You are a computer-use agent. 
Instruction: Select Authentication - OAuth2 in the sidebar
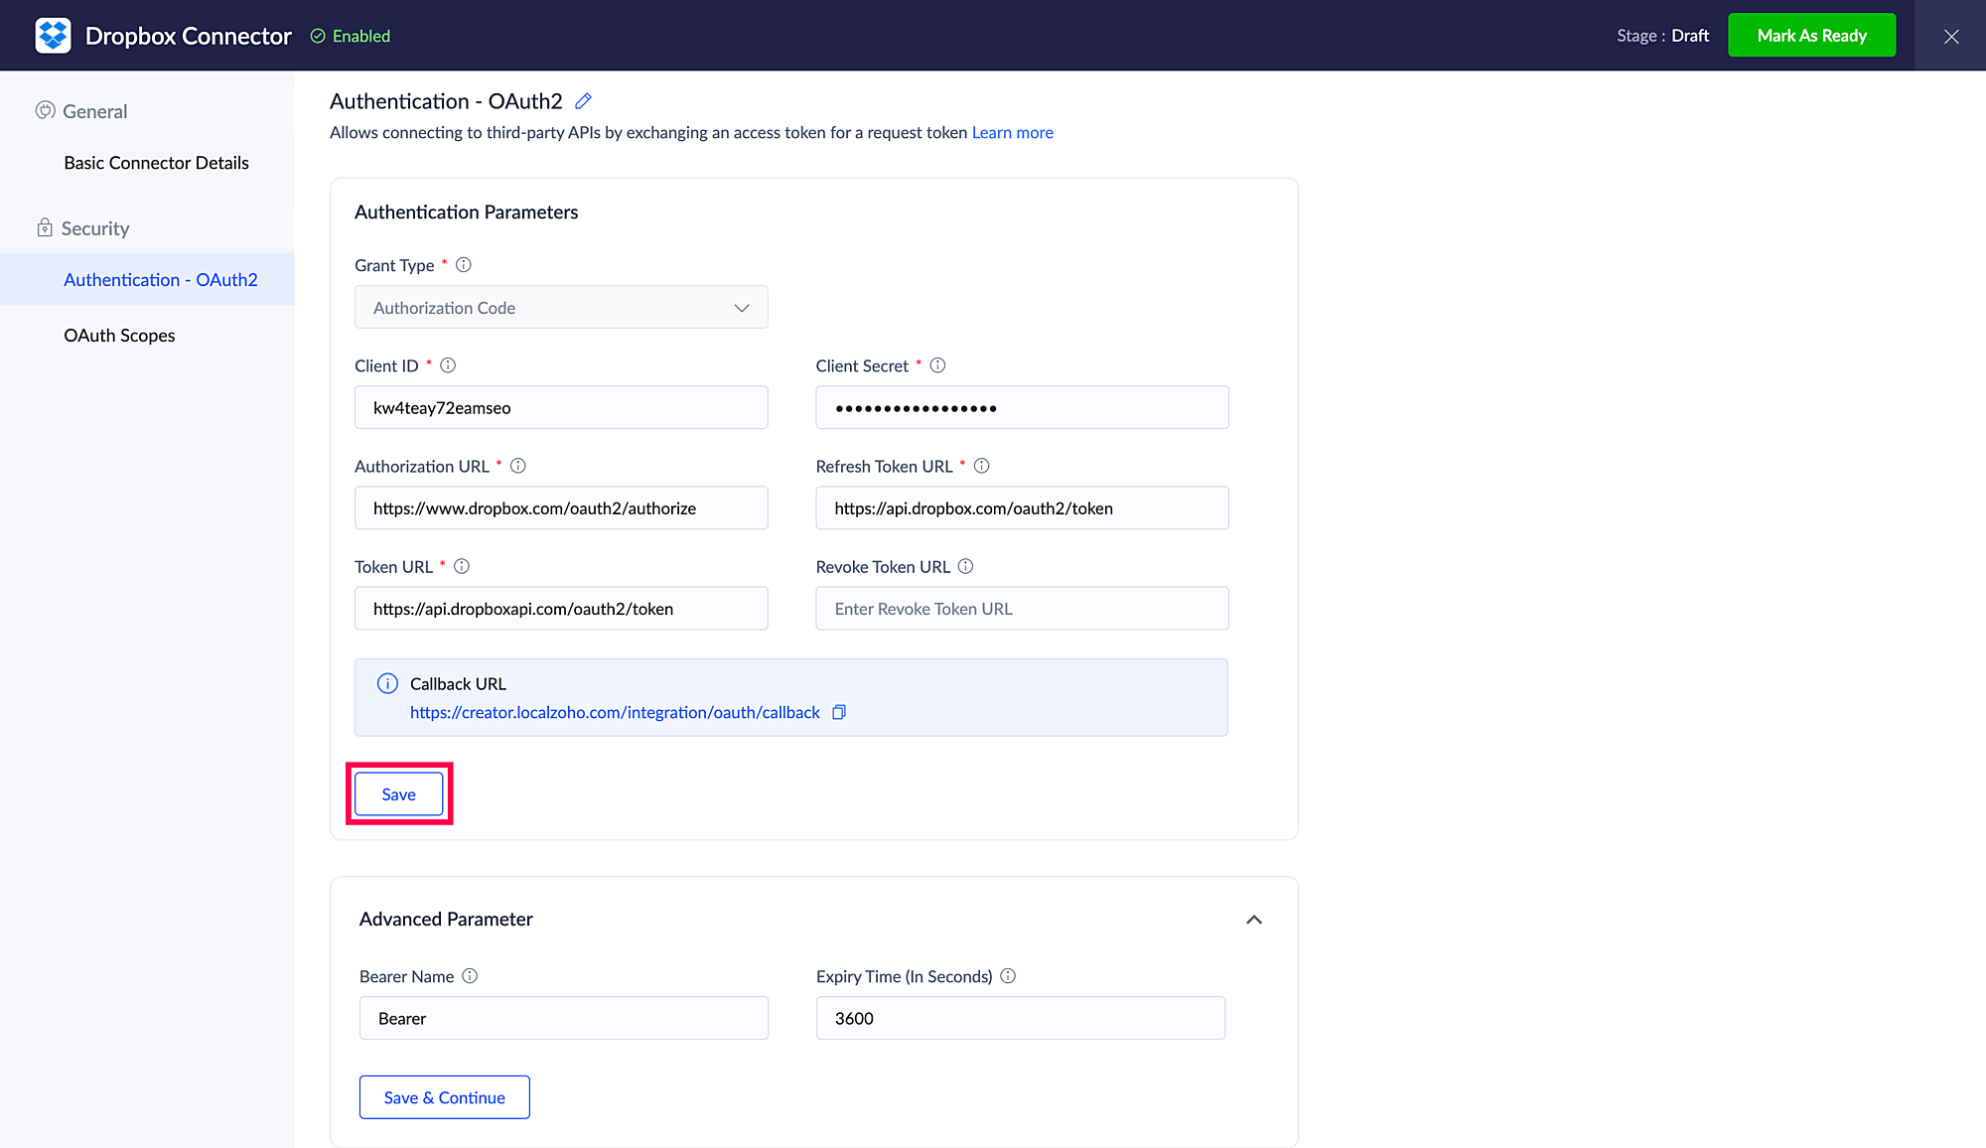161,280
